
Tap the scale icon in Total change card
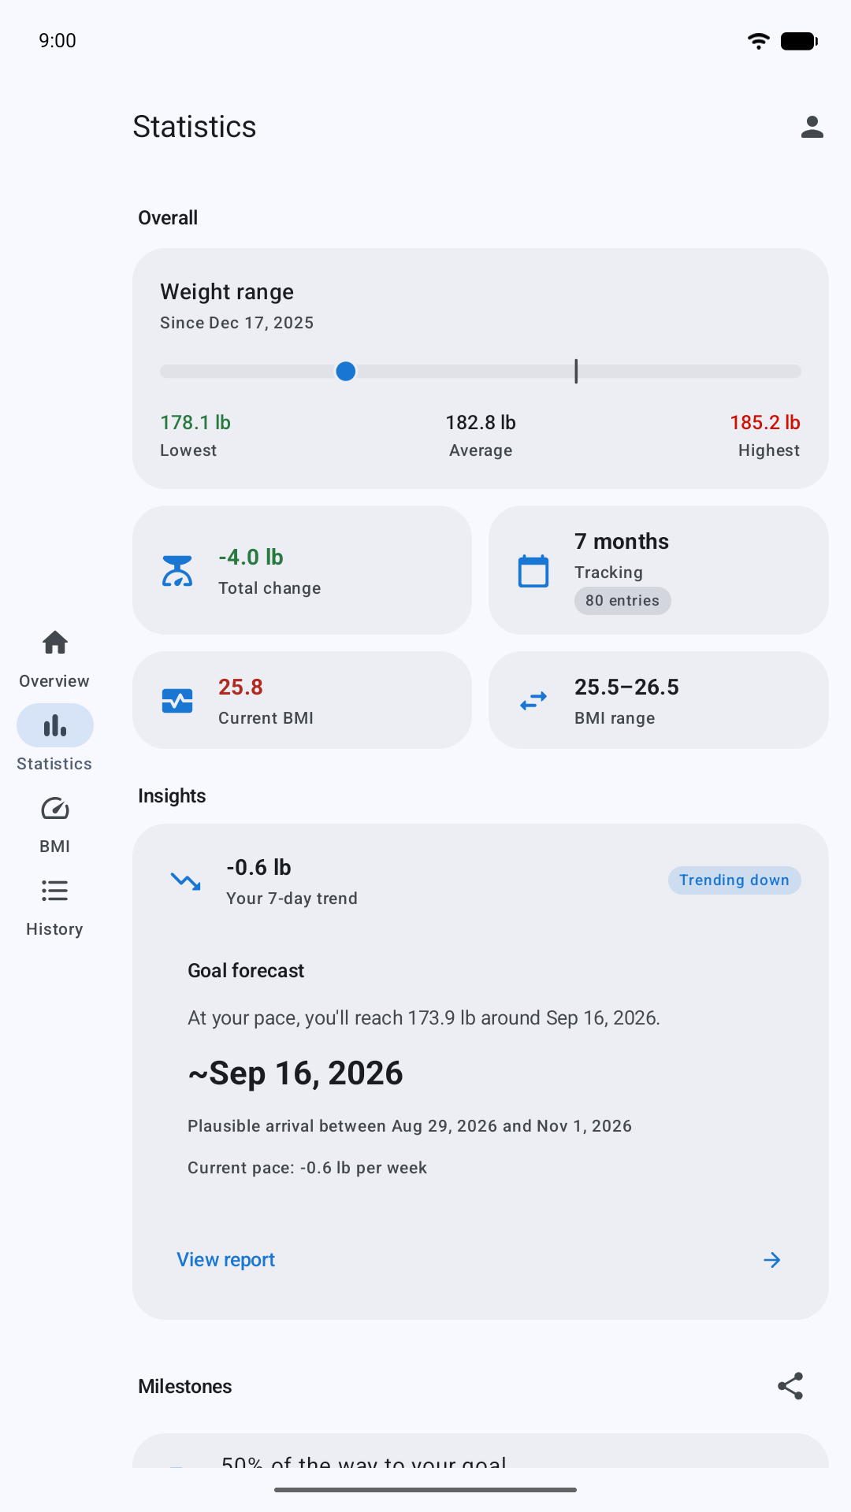pyautogui.click(x=177, y=571)
